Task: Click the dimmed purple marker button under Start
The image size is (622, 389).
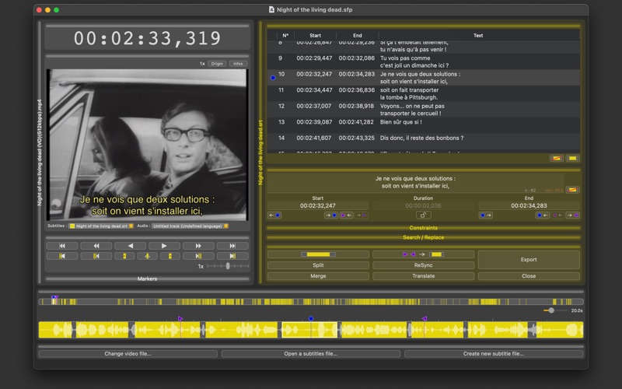Action: tap(362, 216)
